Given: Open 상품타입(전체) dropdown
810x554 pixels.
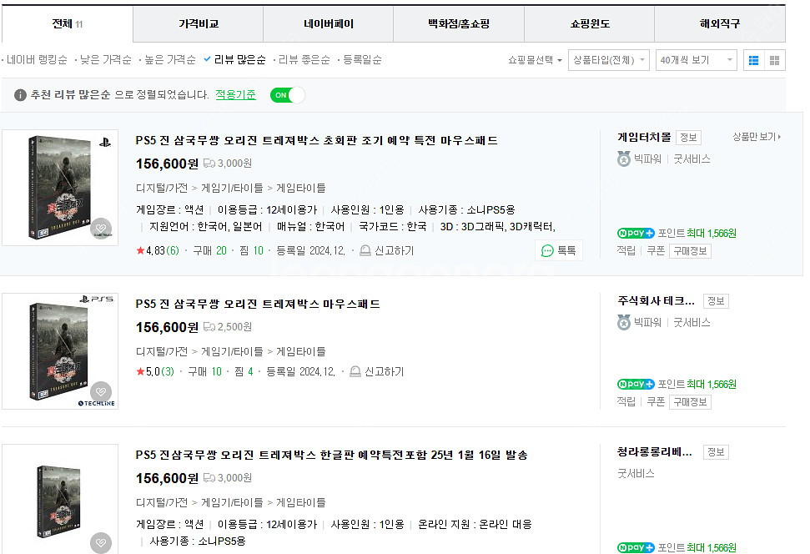Looking at the screenshot, I should click(x=608, y=60).
